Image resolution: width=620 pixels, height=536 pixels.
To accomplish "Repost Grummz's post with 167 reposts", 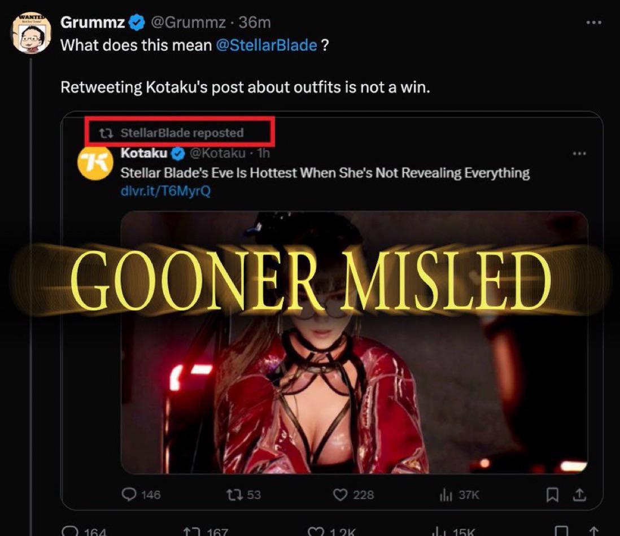I will pos(191,531).
